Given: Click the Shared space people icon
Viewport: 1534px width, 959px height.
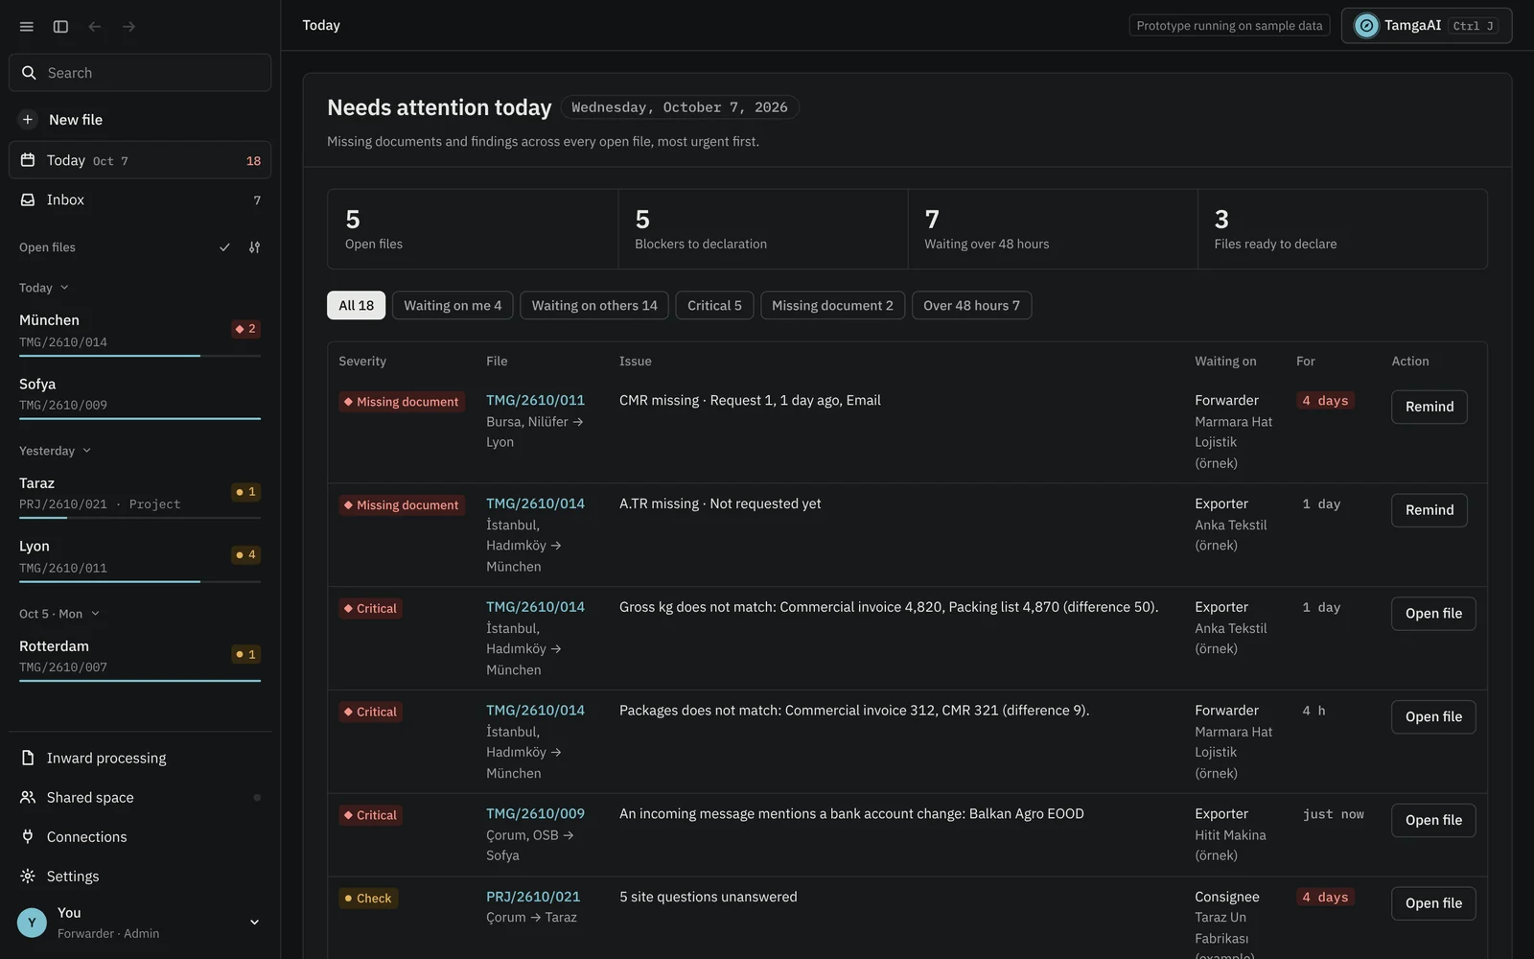Looking at the screenshot, I should [x=28, y=797].
